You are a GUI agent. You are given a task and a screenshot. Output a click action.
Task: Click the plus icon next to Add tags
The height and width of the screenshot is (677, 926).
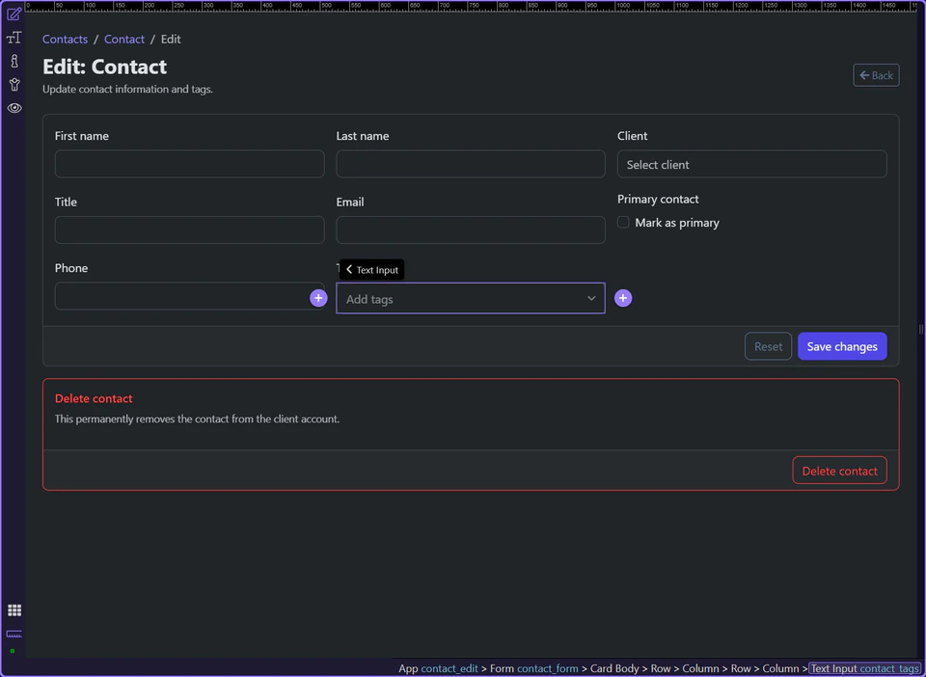coord(622,298)
